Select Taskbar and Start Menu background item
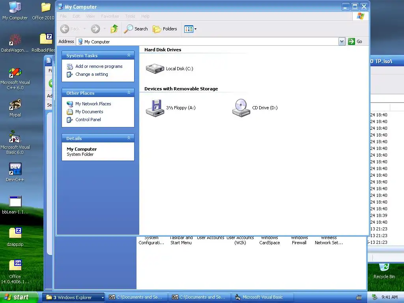 point(181,240)
